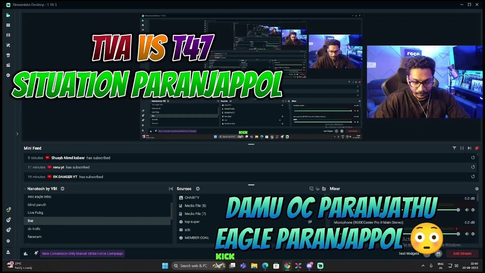
Task: Open the Settings gear in the left sidebar
Action: pos(8,241)
